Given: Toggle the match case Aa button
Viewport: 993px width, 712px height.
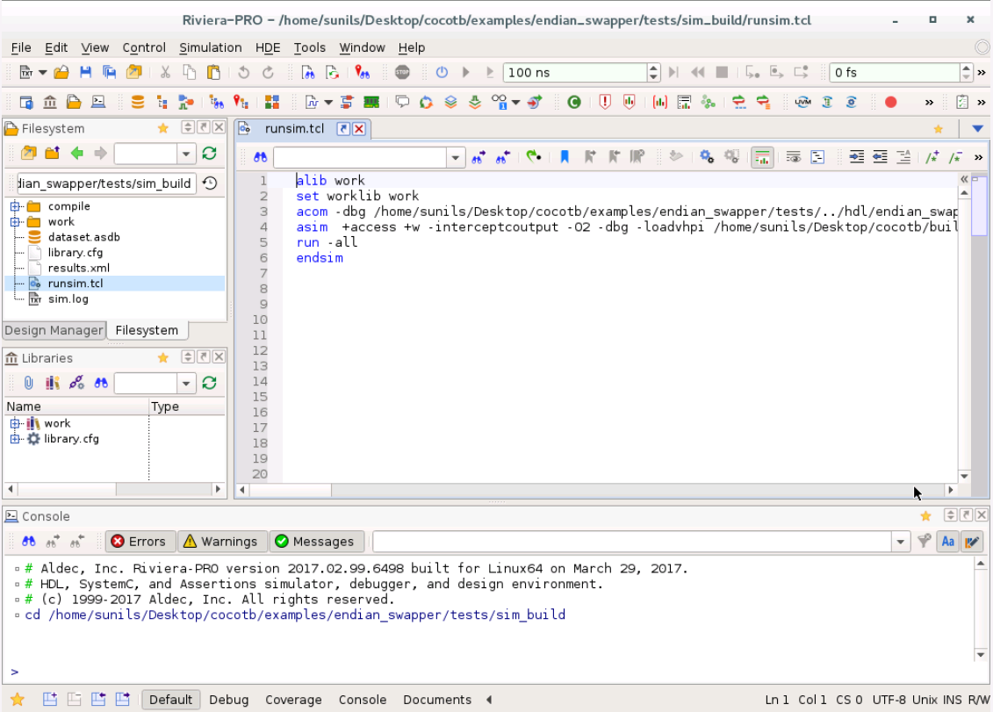Looking at the screenshot, I should tap(948, 542).
